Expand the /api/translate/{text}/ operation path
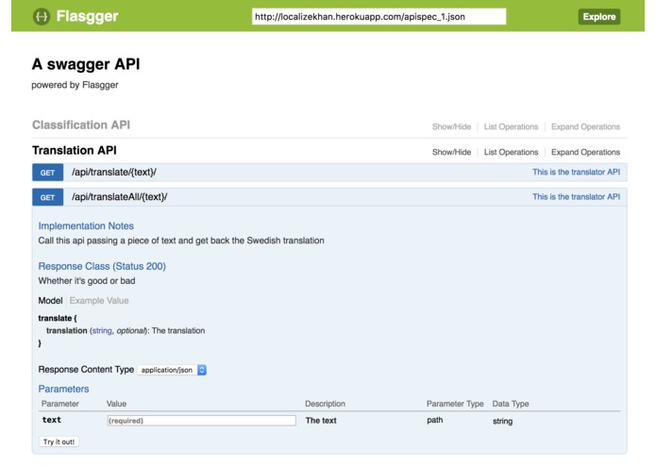Viewport: 656px width, 466px height. tap(114, 173)
